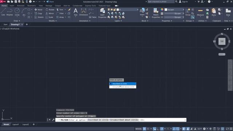Activate the Stretch tool
Viewport: 233px width, 131px height.
[x=39, y=17]
